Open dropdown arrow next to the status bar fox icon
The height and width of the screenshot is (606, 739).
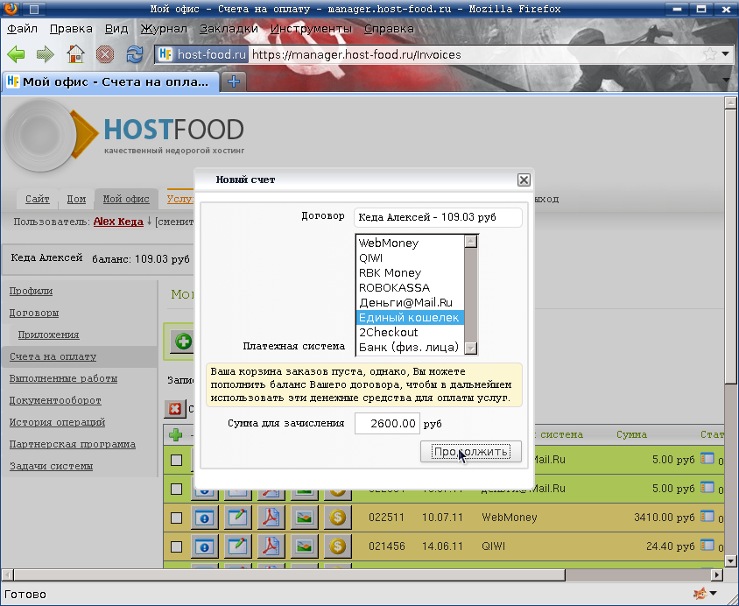coord(713,594)
